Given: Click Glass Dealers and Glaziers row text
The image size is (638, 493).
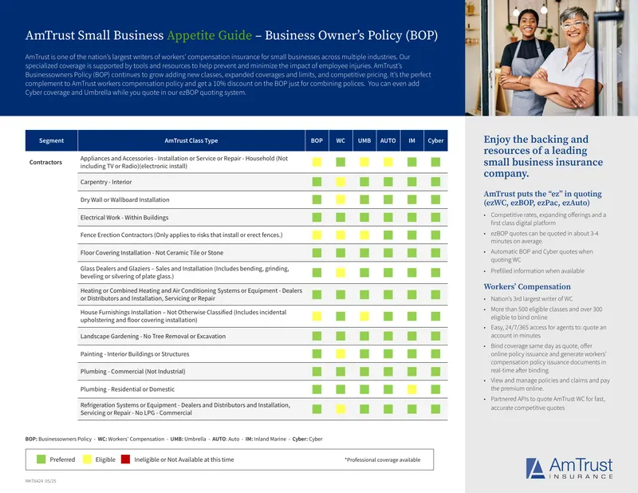Looking at the screenshot, I should tap(185, 272).
